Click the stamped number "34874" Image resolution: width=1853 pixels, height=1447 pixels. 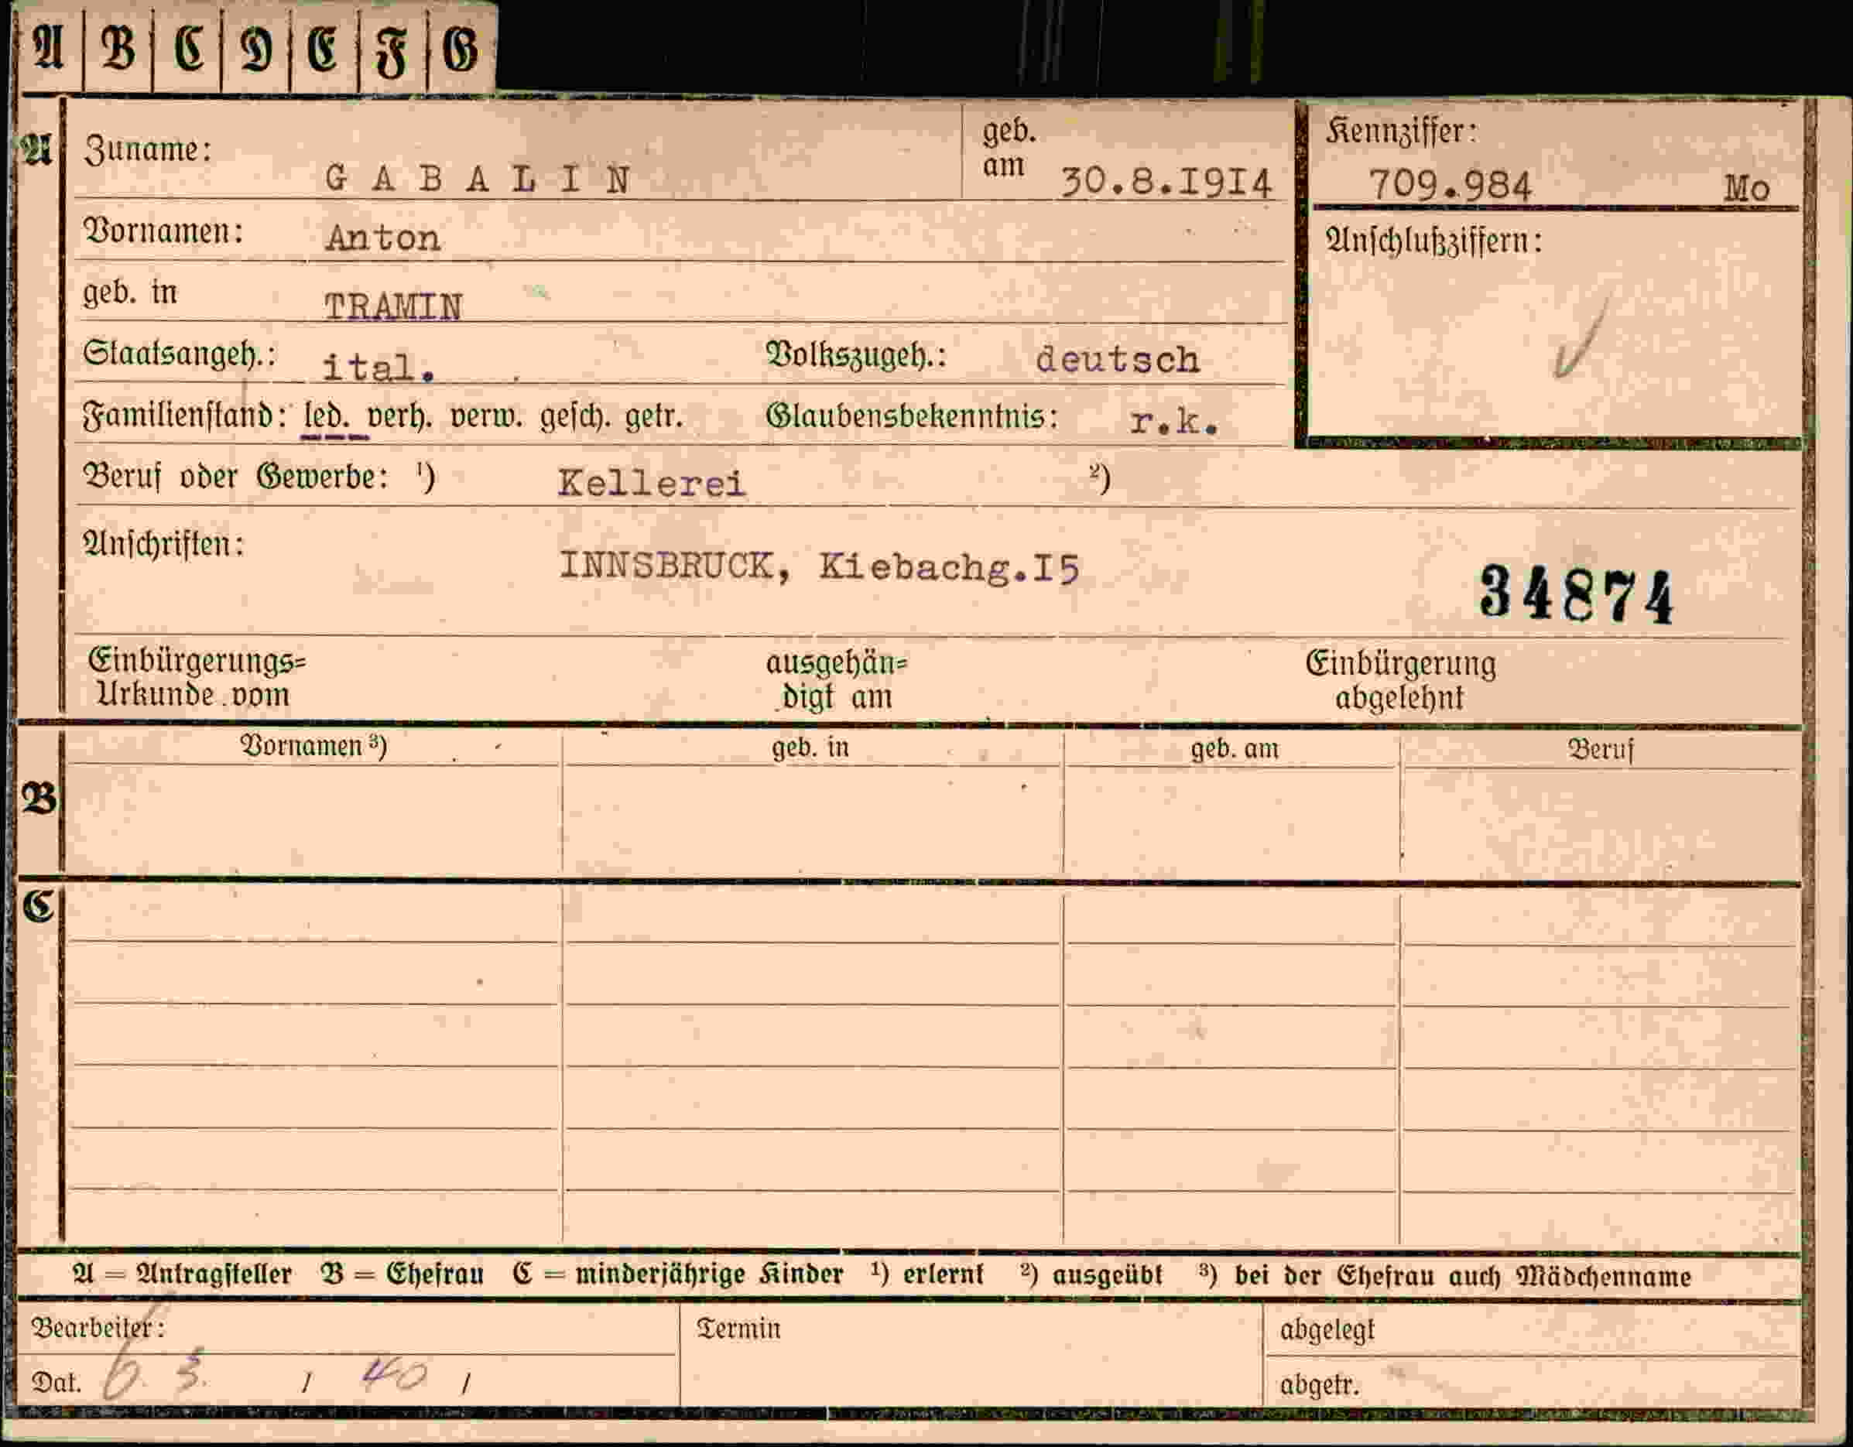point(1577,594)
